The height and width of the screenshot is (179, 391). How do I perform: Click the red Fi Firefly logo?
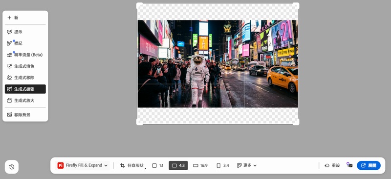click(x=60, y=165)
